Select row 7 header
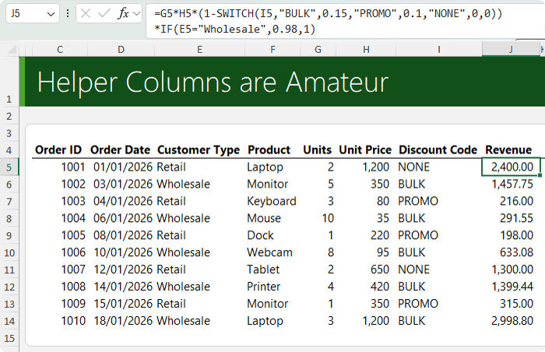The width and height of the screenshot is (545, 352). click(9, 202)
